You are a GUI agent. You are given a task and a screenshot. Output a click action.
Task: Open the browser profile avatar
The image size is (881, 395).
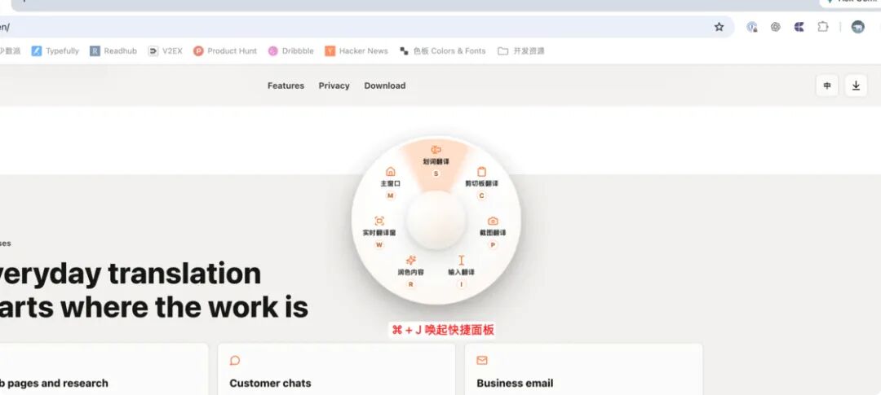(x=857, y=27)
